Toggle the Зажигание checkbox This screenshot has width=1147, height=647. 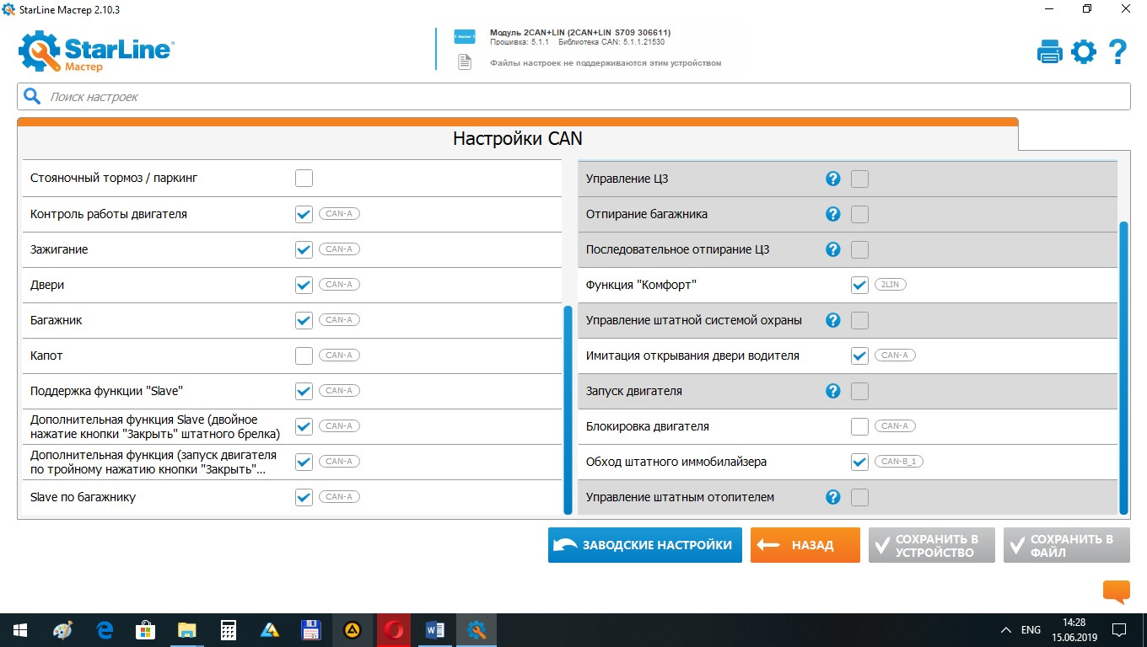click(x=304, y=249)
